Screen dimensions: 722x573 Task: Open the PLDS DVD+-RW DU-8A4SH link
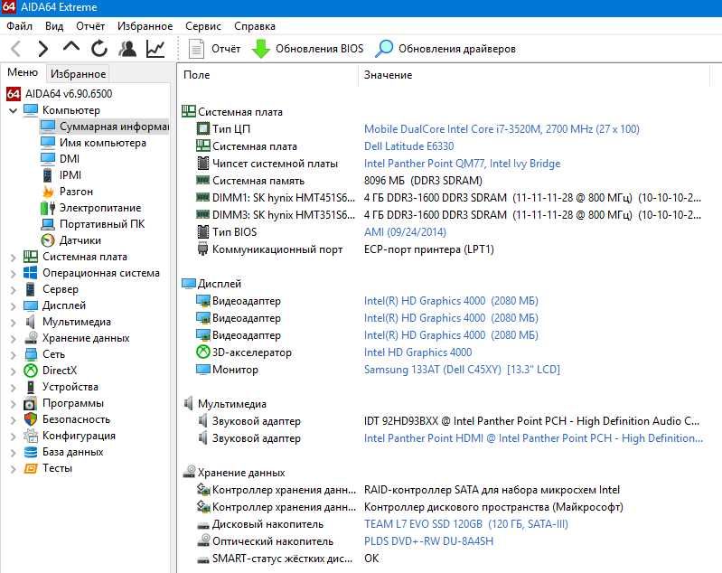(x=428, y=541)
